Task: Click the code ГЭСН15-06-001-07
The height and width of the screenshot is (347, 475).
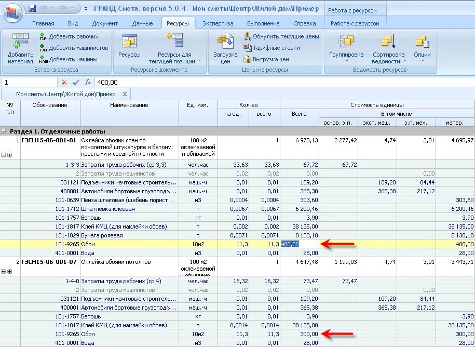Action: (49, 262)
